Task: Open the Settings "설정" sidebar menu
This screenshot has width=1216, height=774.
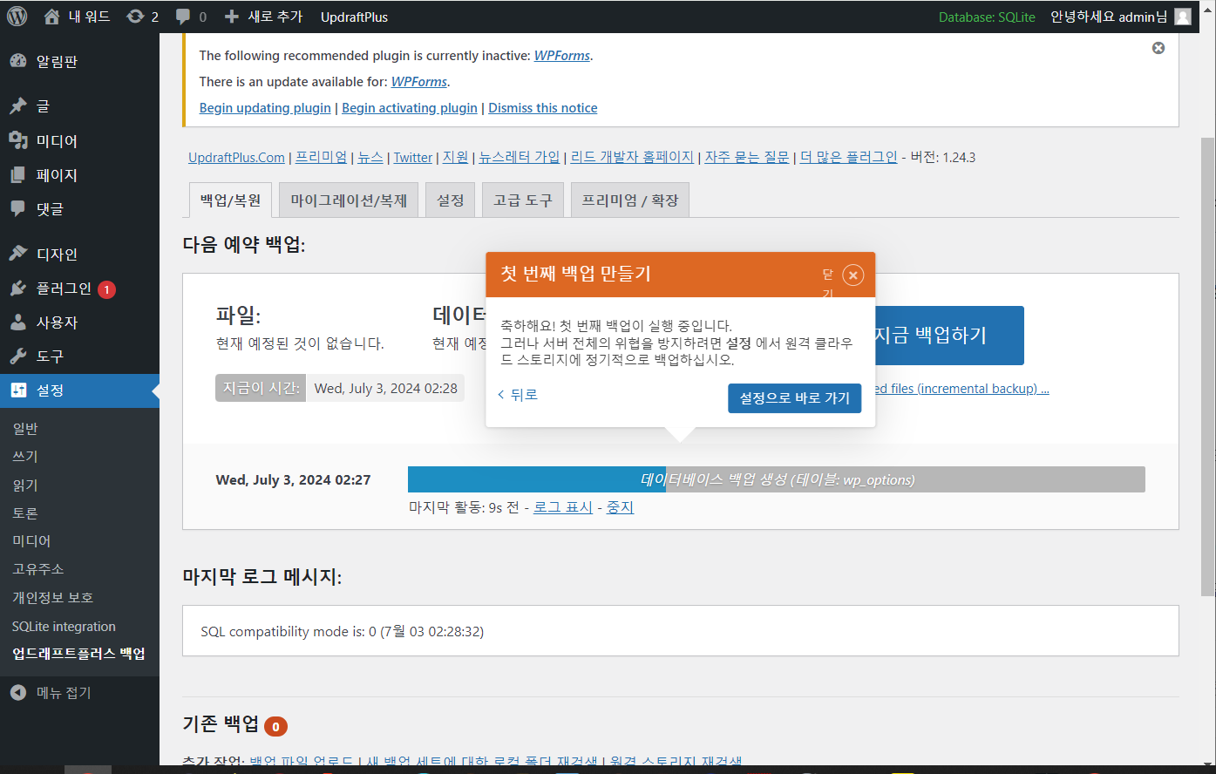Action: (x=79, y=390)
